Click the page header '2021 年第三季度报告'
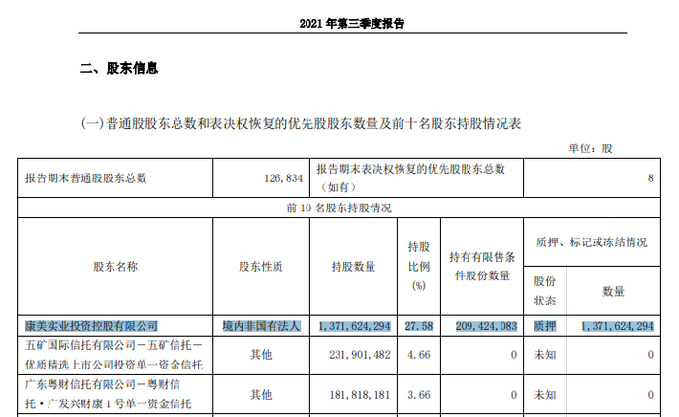This screenshot has height=417, width=679. 351,23
